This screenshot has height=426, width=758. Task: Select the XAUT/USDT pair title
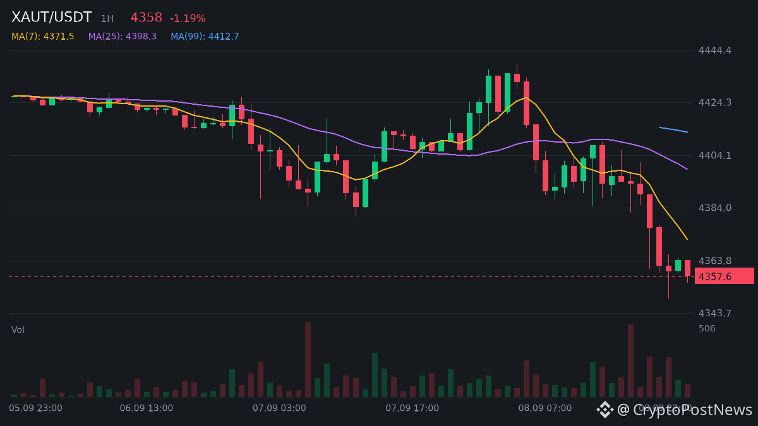(52, 18)
